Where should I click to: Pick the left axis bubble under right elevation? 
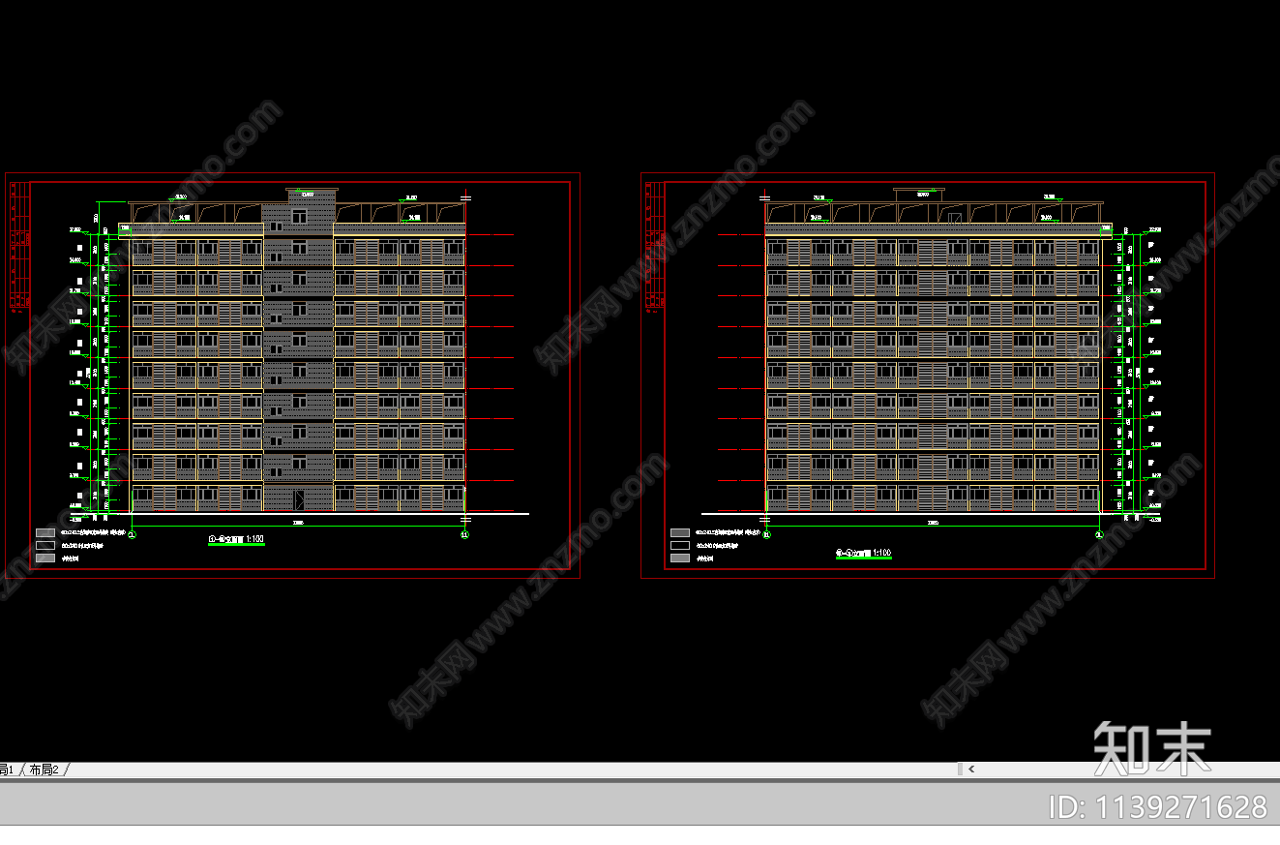coord(766,534)
